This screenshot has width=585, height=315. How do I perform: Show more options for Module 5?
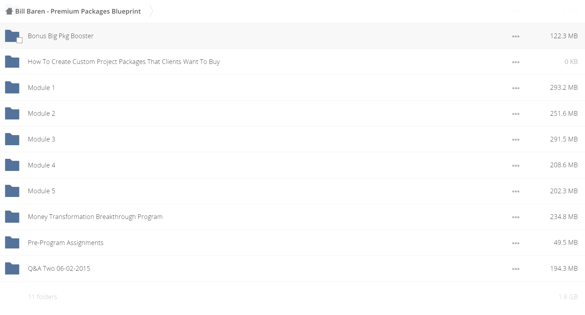point(516,191)
